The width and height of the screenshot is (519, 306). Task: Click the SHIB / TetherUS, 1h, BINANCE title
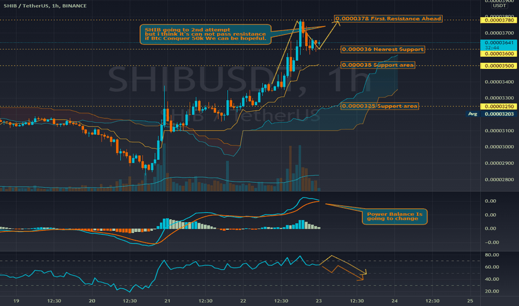click(x=45, y=6)
